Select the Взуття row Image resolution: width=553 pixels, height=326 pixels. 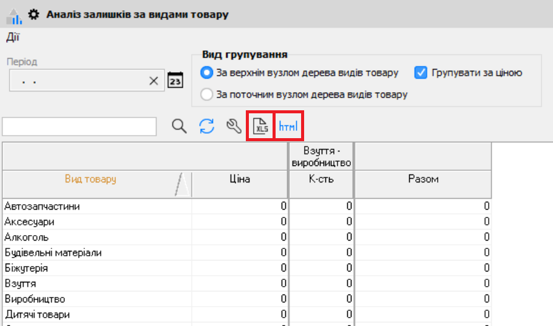tap(247, 284)
